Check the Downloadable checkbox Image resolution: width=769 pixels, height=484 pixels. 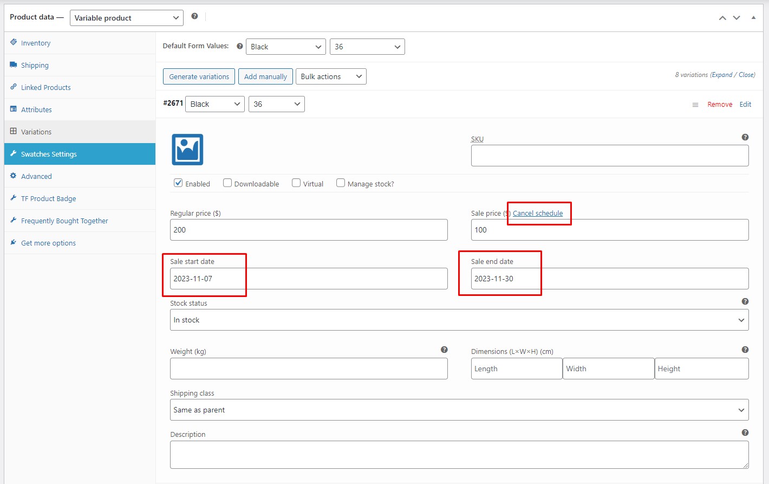click(x=227, y=183)
